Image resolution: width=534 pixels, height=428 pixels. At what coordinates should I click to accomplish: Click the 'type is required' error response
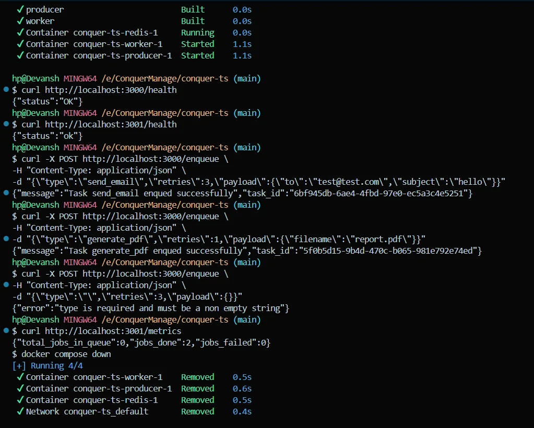click(151, 308)
